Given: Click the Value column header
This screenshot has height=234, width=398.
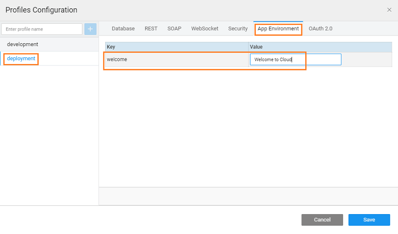Looking at the screenshot, I should click(320, 47).
